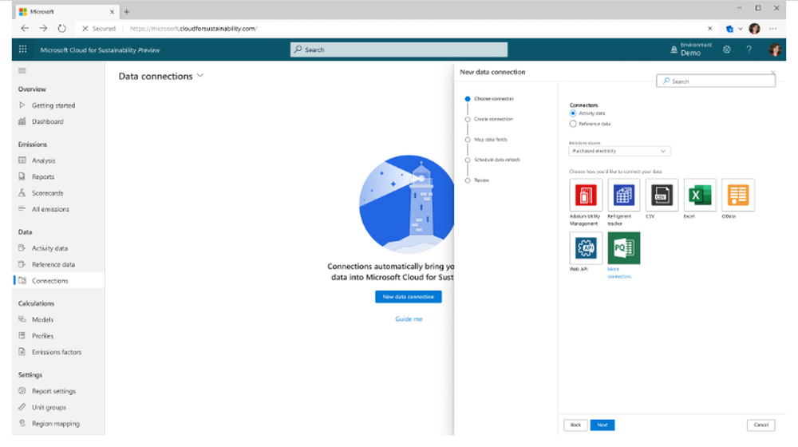Expand the Data connections view chevron

[200, 76]
